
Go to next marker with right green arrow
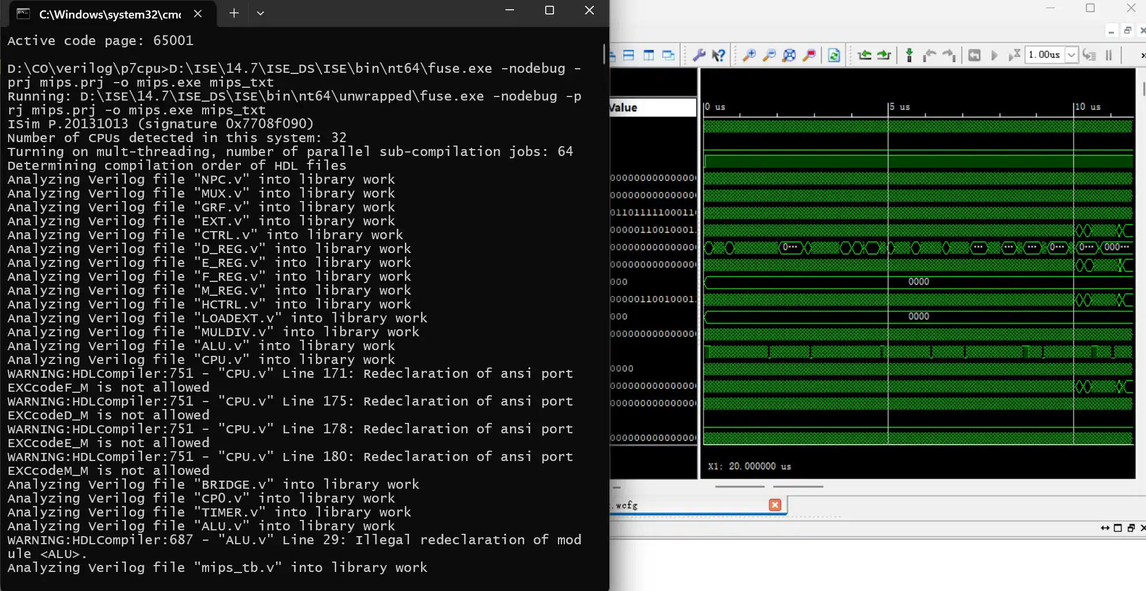(884, 55)
